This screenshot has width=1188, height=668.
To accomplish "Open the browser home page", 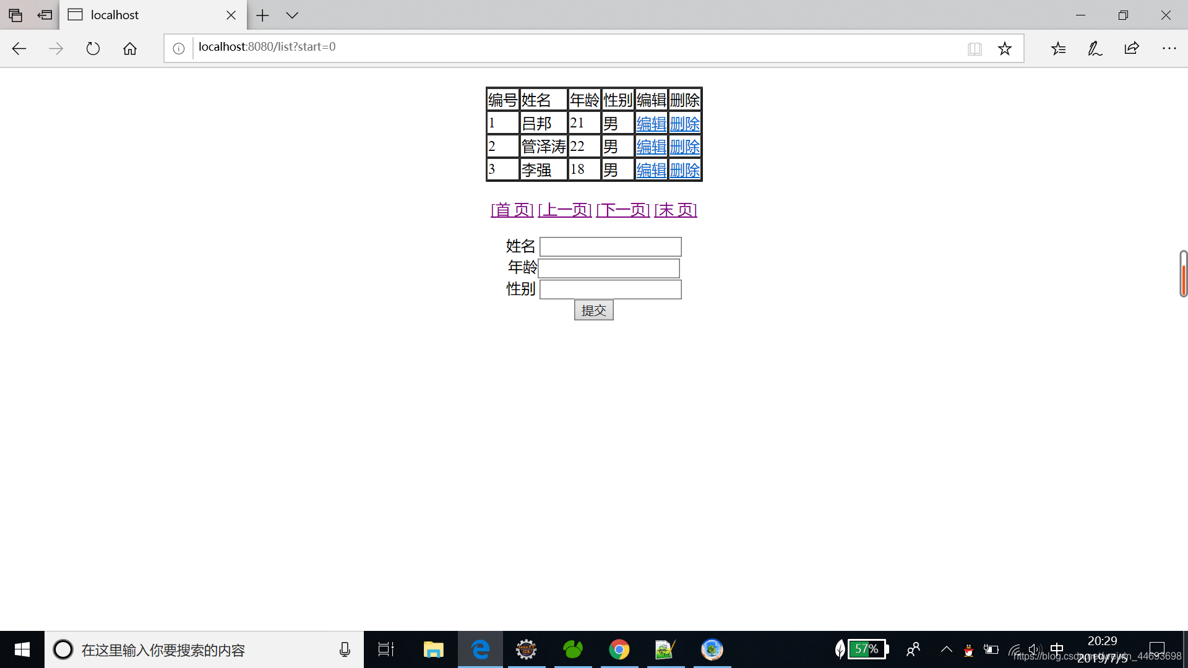I will [130, 48].
